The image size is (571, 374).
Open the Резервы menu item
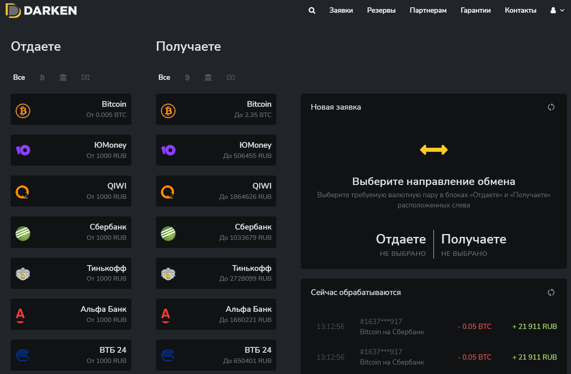(x=381, y=11)
